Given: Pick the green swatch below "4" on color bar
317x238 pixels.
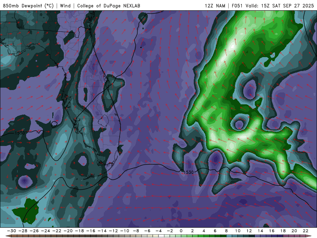Looking at the screenshot, I should pyautogui.click(x=206, y=236).
